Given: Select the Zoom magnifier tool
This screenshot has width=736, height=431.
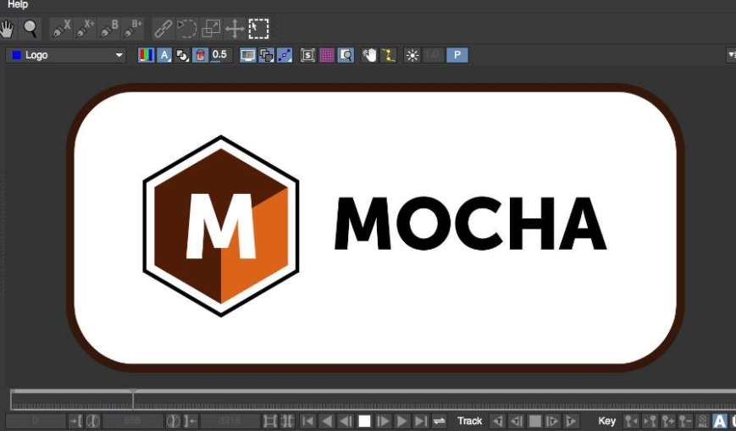Looking at the screenshot, I should pyautogui.click(x=30, y=29).
